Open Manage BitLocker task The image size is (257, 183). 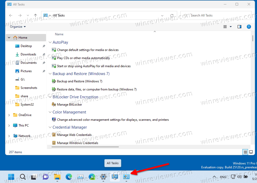[x=69, y=105]
